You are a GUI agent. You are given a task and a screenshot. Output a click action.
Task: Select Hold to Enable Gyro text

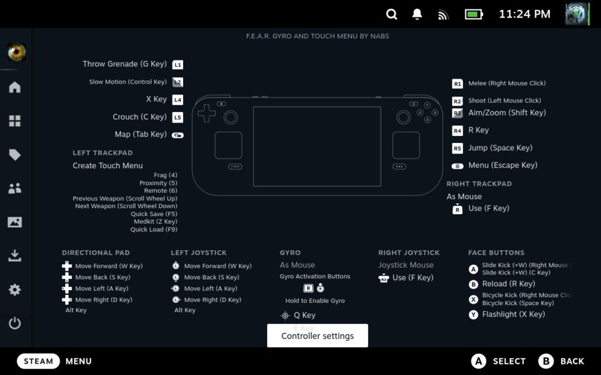[x=315, y=301]
